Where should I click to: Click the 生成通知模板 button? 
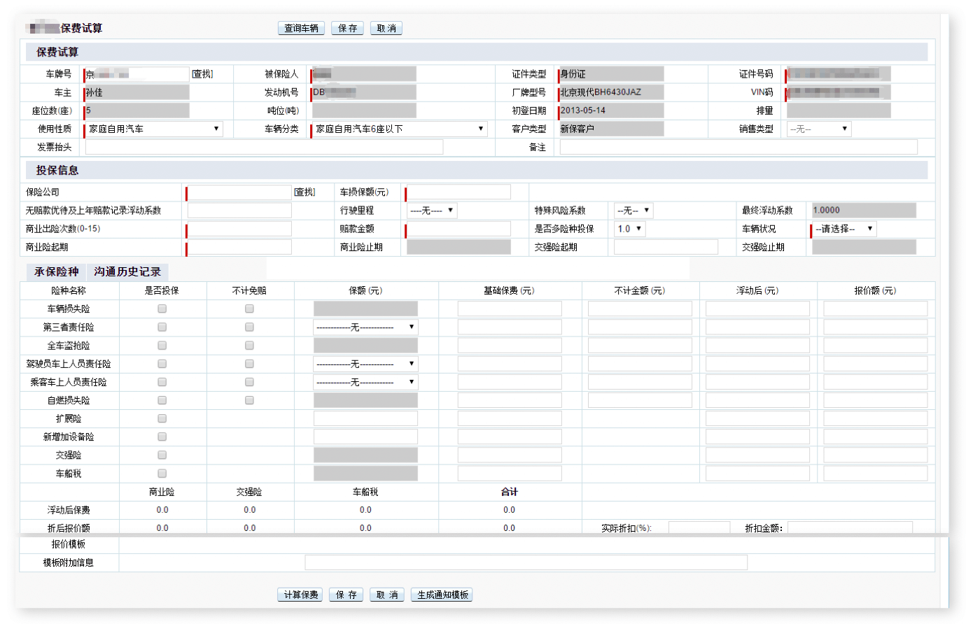pos(442,595)
